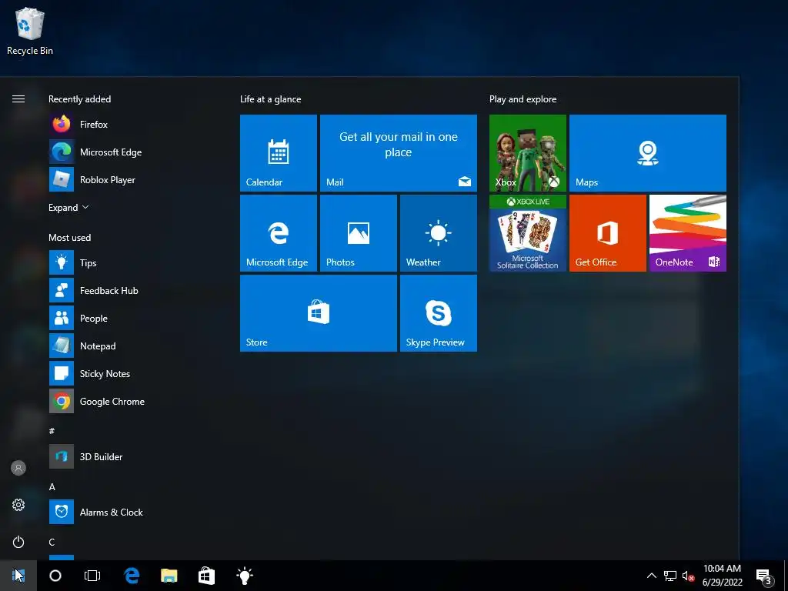788x591 pixels.
Task: Show hidden system tray icons
Action: 651,576
